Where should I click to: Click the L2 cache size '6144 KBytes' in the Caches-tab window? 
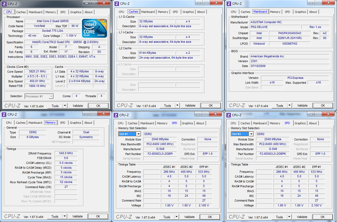pos(157,53)
